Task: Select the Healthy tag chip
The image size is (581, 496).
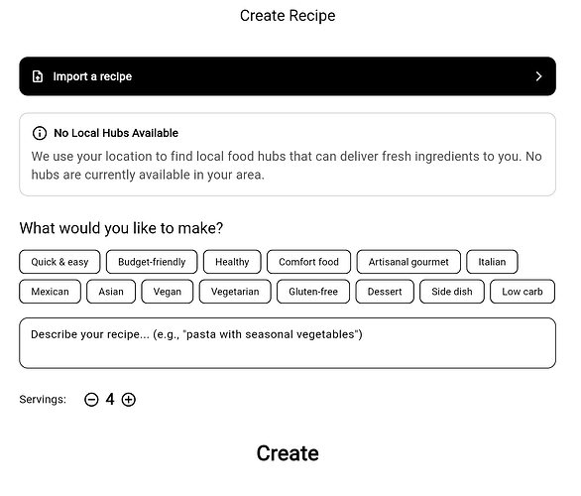Action: (232, 262)
